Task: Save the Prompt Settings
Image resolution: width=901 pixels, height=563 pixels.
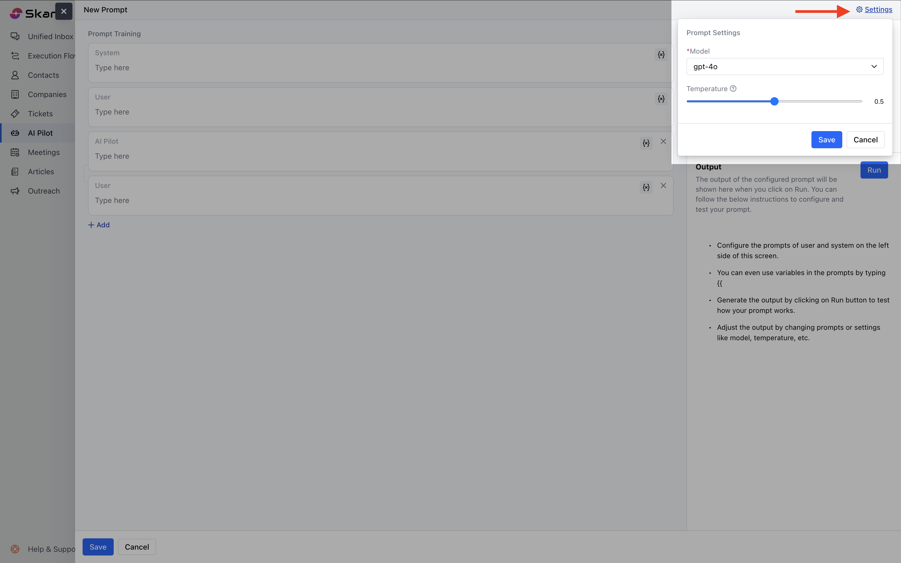Action: (x=826, y=140)
